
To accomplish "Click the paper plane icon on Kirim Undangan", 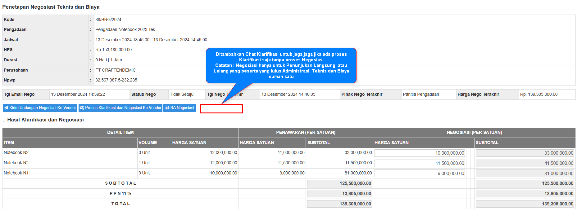I will (6, 108).
